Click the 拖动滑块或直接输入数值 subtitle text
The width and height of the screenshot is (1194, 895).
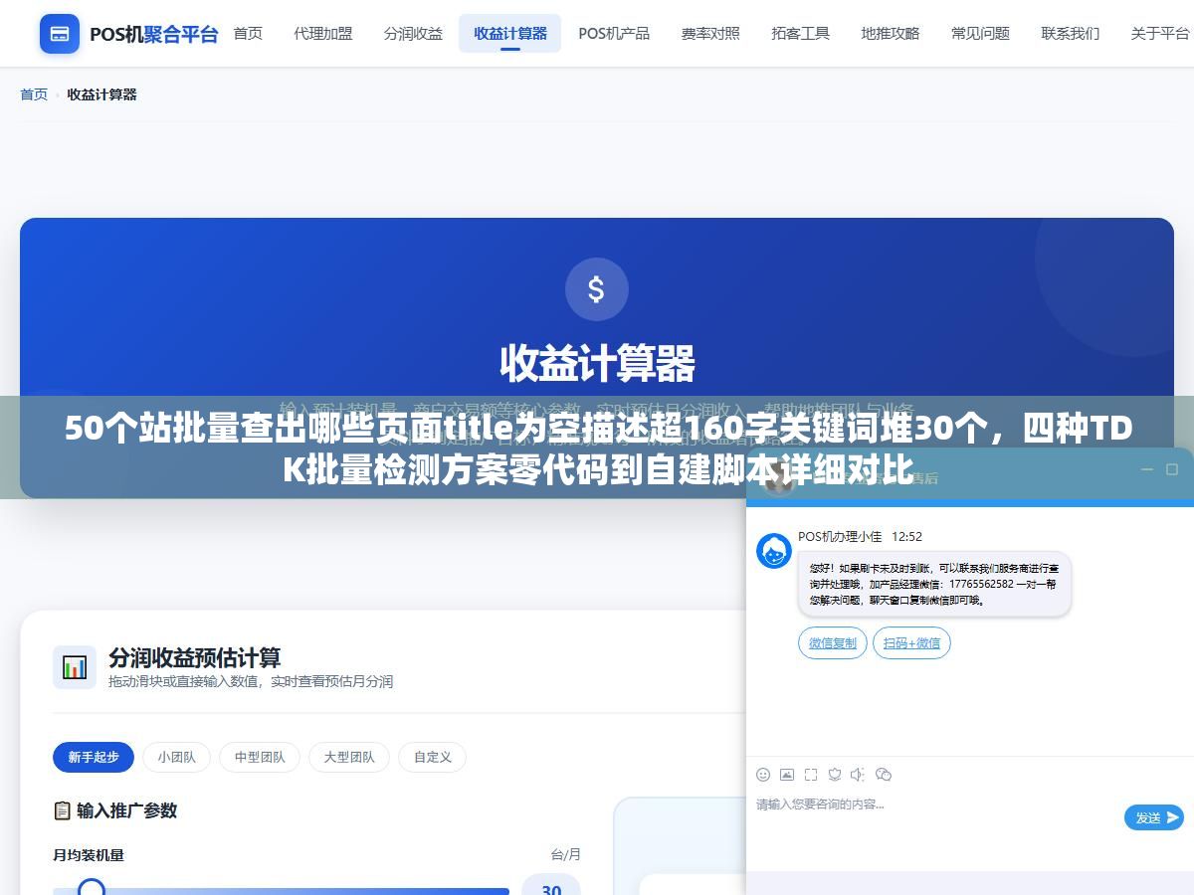(x=251, y=681)
